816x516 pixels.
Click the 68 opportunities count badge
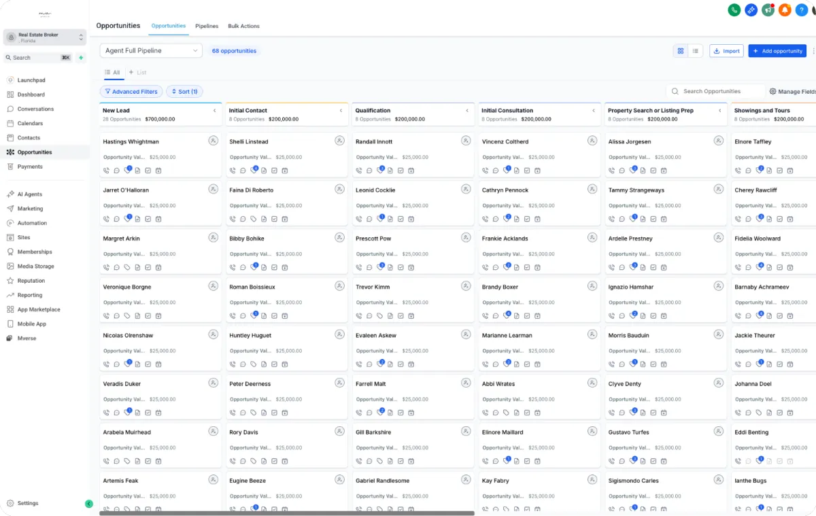tap(234, 51)
